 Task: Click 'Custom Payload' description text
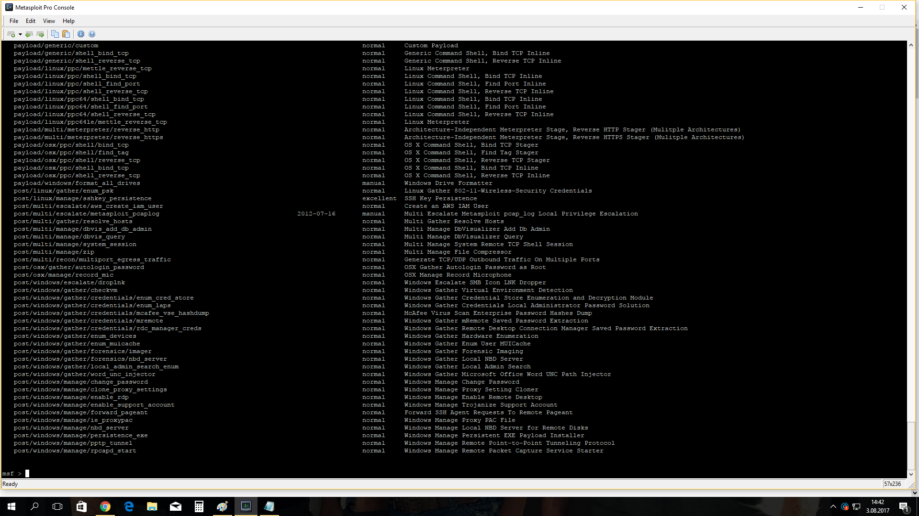pyautogui.click(x=431, y=46)
